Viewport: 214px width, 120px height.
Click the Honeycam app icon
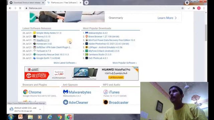pyautogui.click(x=34, y=44)
